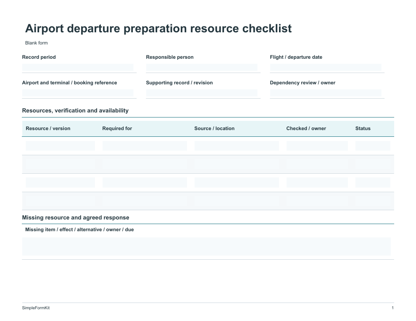Click the Airport departure preparation resource checklist title
Image resolution: width=416 pixels, height=321 pixels.
coord(158,29)
